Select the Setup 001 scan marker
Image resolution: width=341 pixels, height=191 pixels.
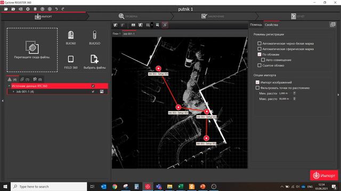[206, 138]
